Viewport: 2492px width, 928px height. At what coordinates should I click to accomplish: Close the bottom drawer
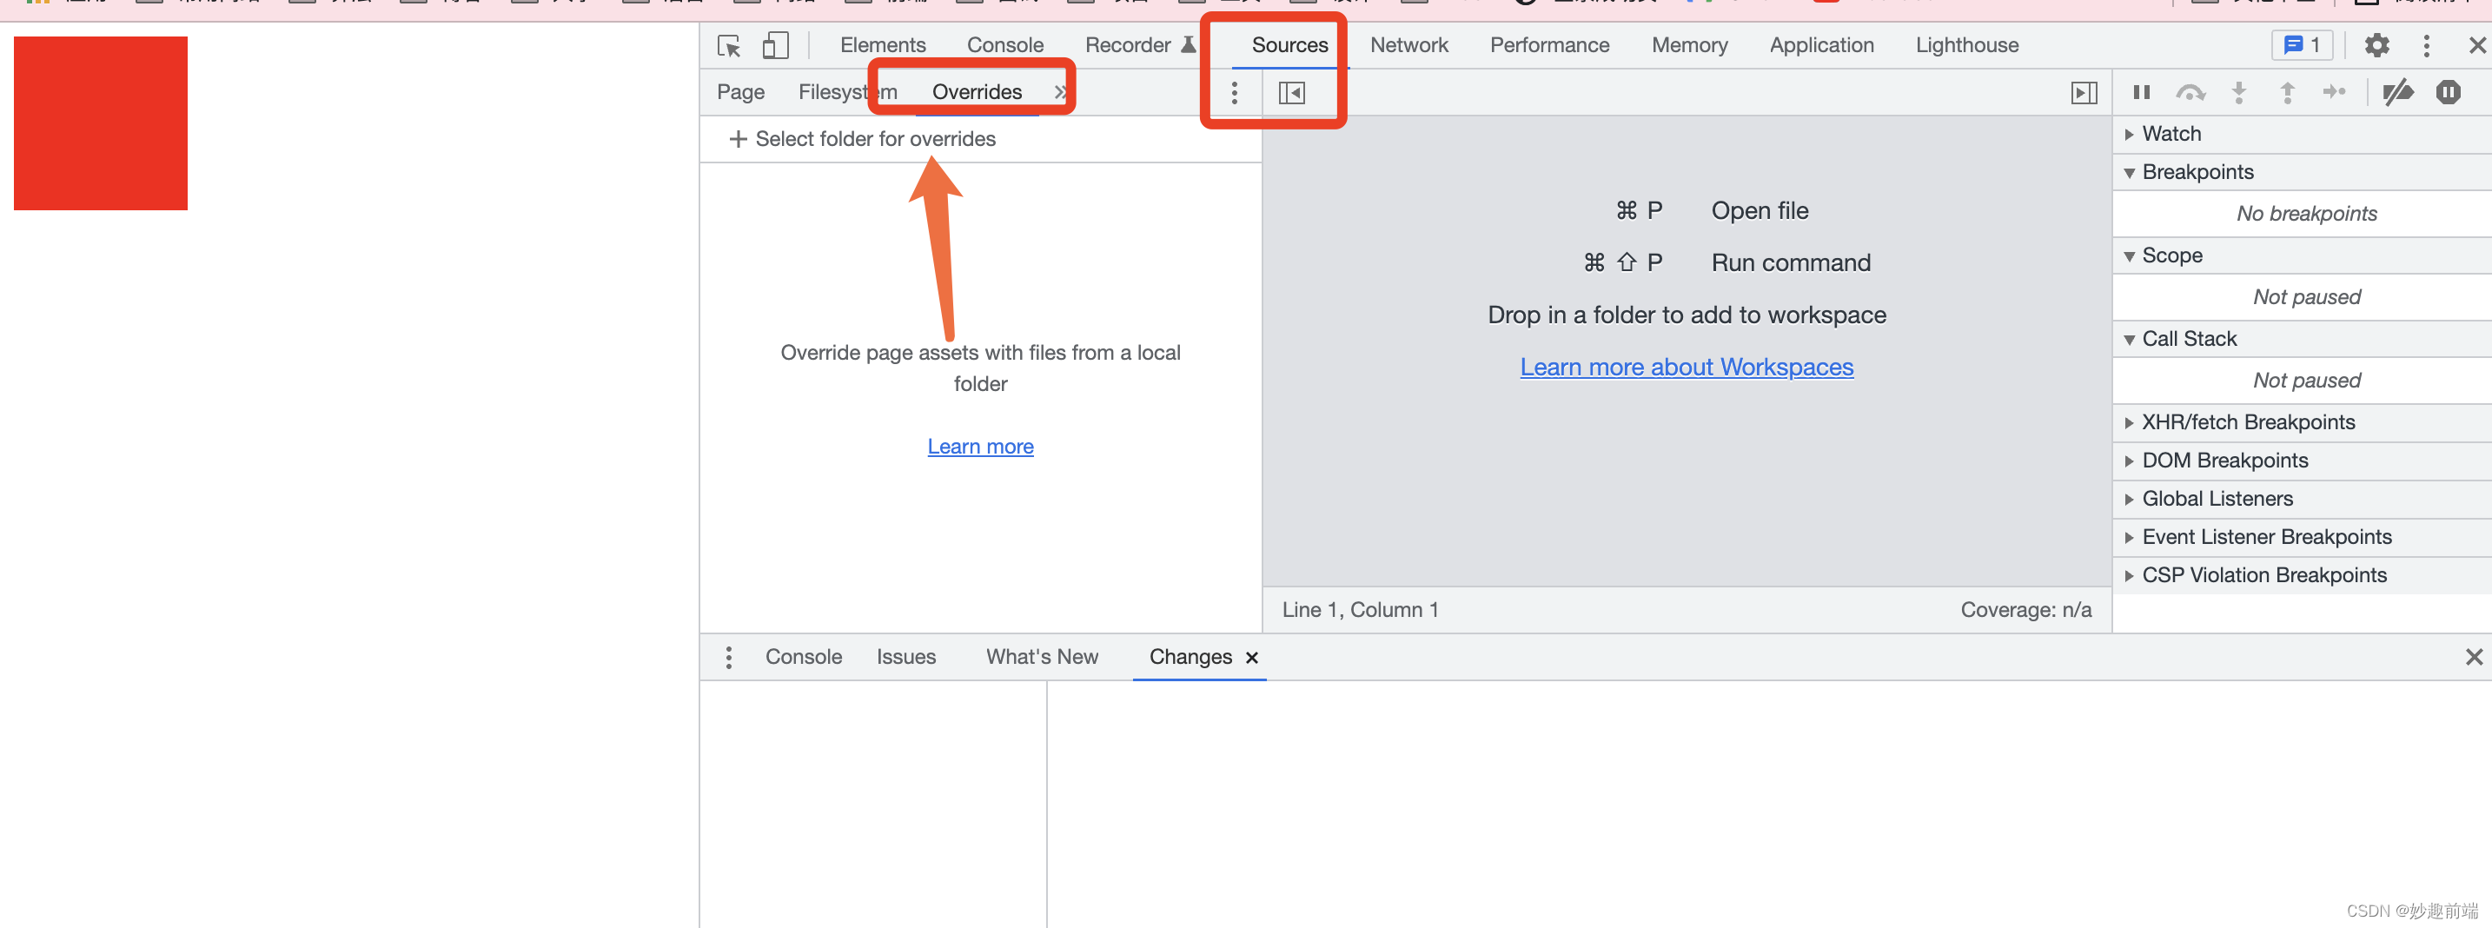pos(2474,658)
